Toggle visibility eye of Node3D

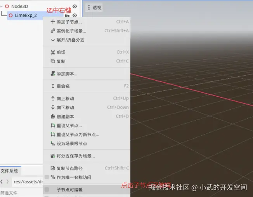point(75,6)
